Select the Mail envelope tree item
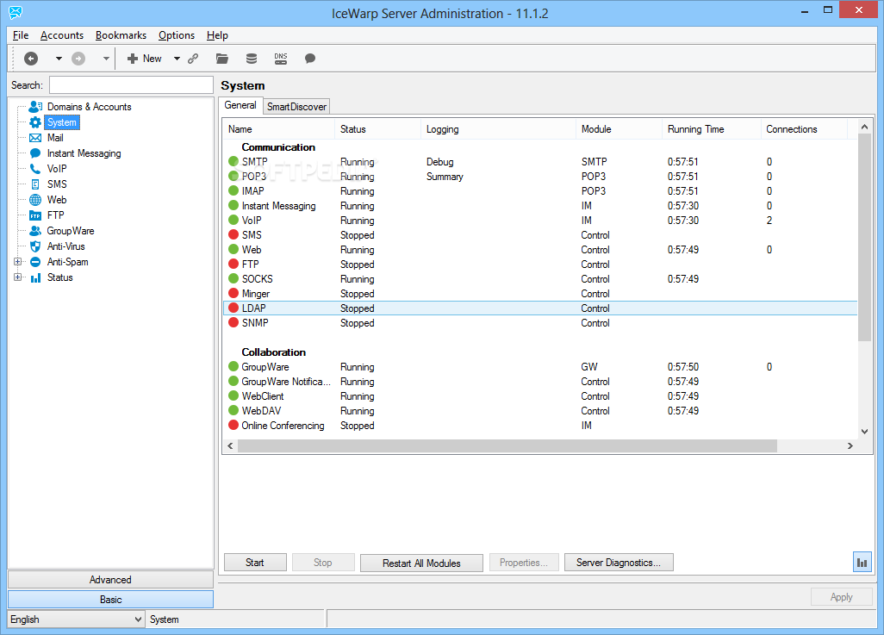The image size is (884, 635). point(54,138)
